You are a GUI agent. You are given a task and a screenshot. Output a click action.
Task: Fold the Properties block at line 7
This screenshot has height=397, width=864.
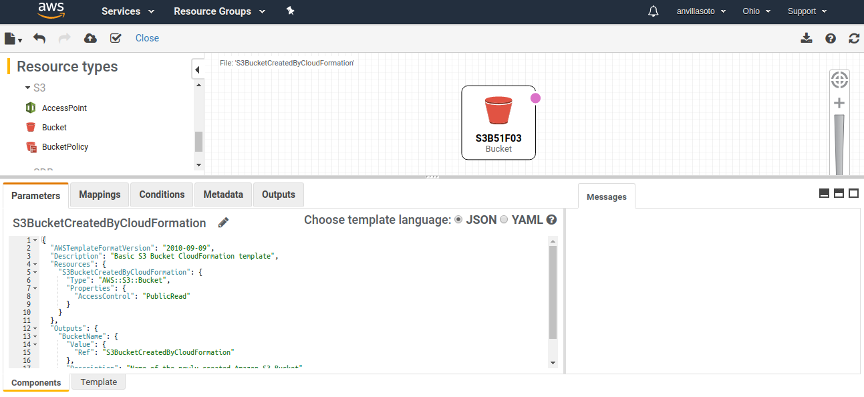35,288
